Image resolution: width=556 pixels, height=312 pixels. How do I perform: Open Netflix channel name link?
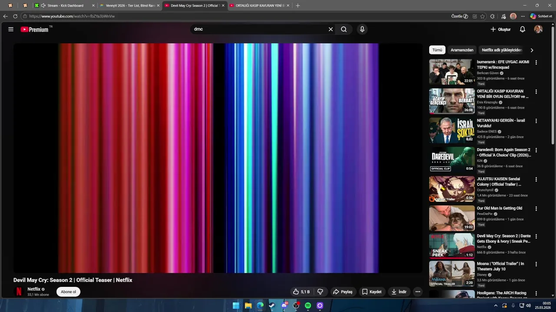click(x=34, y=289)
